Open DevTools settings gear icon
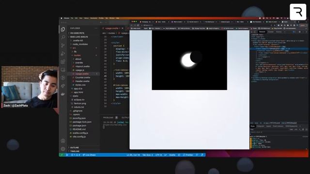The width and height of the screenshot is (310, 174). pyautogui.click(x=299, y=32)
